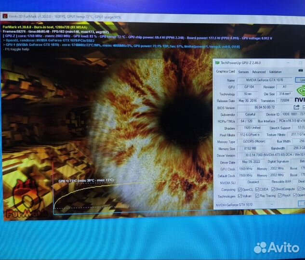
Task: Toggle the CUDA checkbox
Action: coord(257,189)
